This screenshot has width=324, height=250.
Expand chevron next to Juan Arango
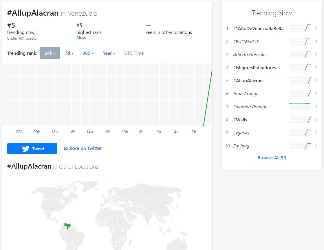(x=316, y=93)
